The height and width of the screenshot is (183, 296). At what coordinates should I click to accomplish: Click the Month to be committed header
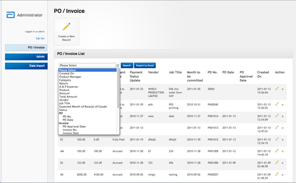point(195,76)
